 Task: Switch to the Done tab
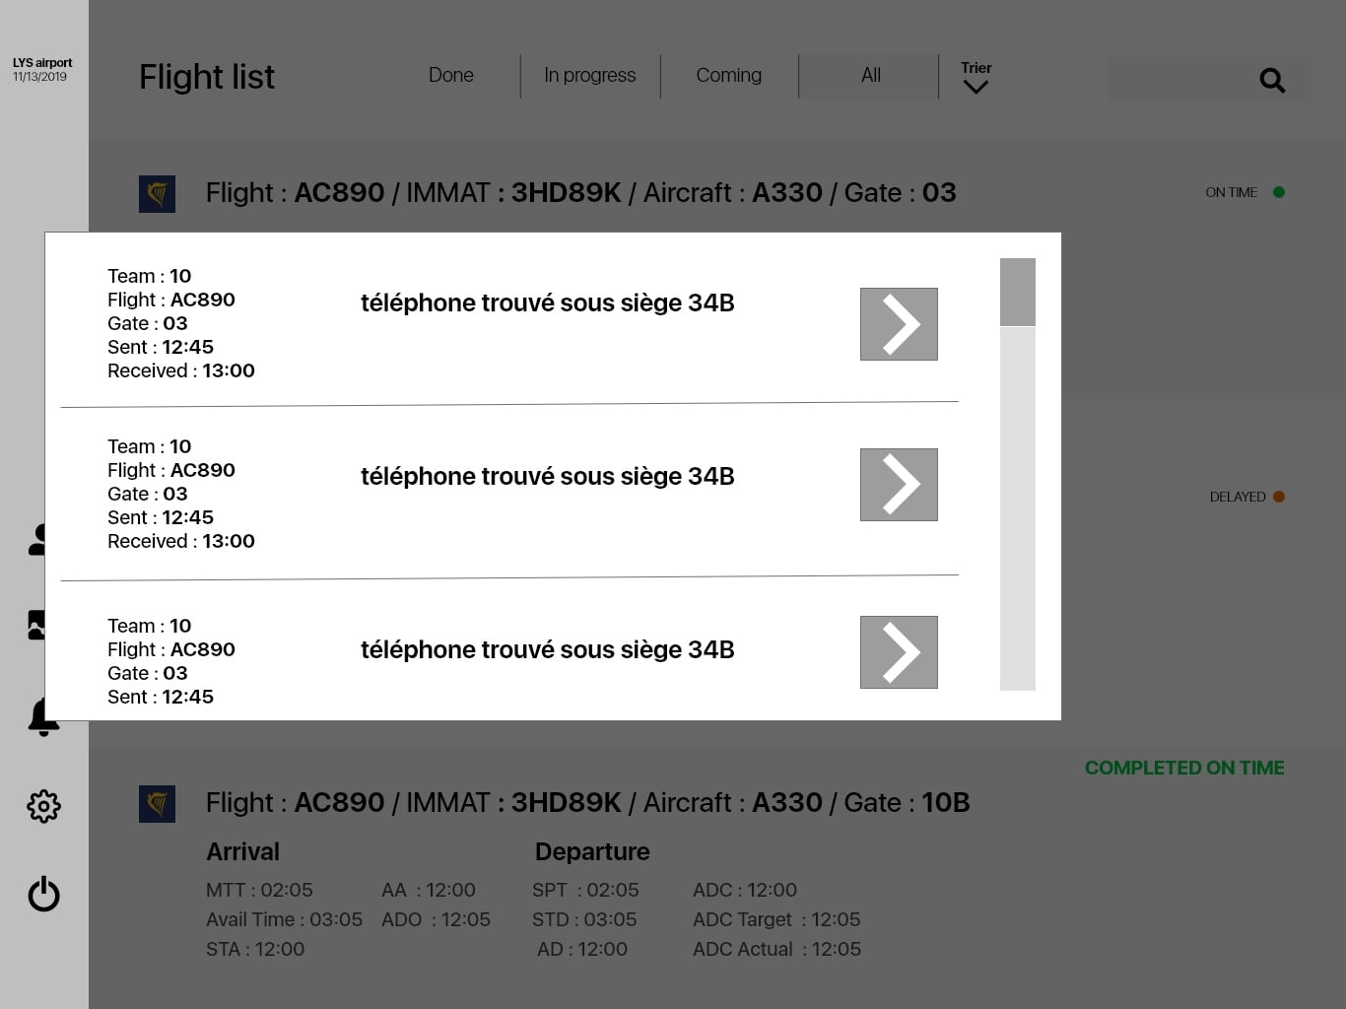(451, 76)
